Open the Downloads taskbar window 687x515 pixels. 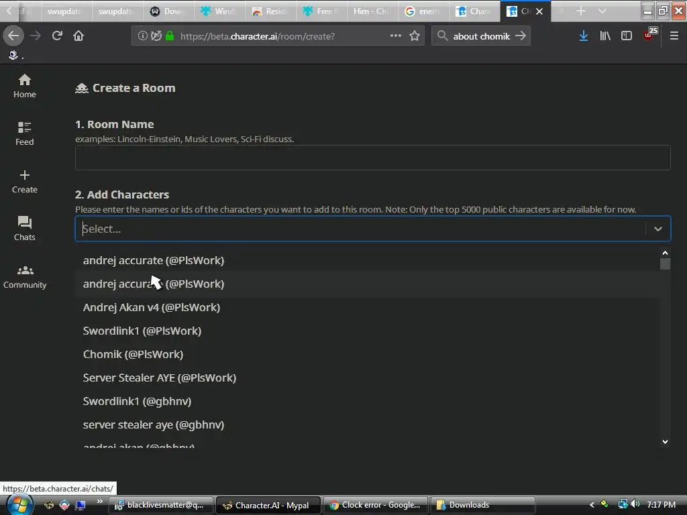click(483, 505)
